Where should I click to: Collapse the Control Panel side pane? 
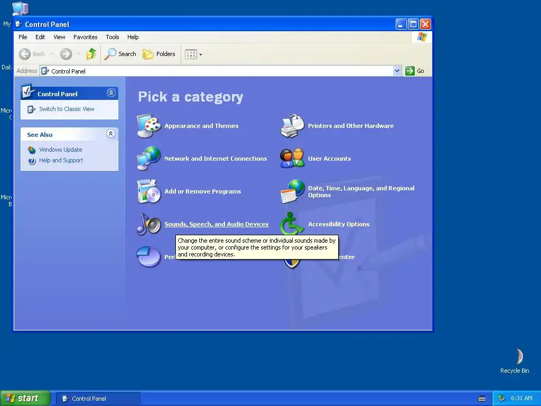tap(111, 93)
